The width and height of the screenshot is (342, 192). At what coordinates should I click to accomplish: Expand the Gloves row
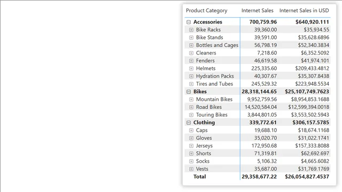coord(191,138)
